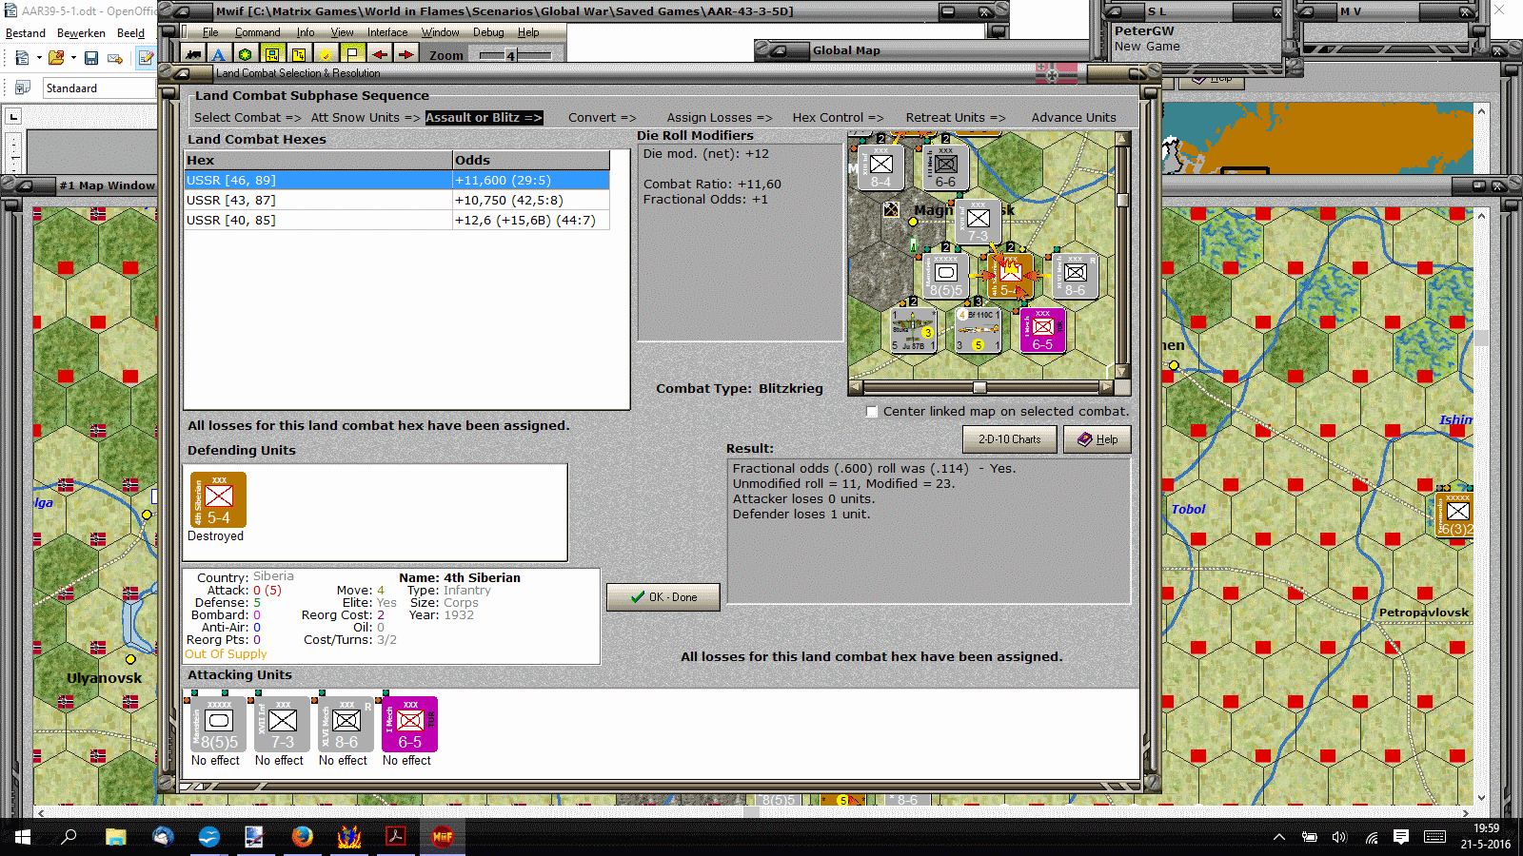Click the Odds column header
This screenshot has width=1523, height=856.
(x=530, y=160)
